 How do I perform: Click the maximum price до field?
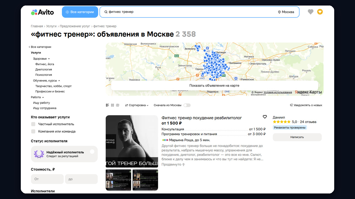pos(81,179)
